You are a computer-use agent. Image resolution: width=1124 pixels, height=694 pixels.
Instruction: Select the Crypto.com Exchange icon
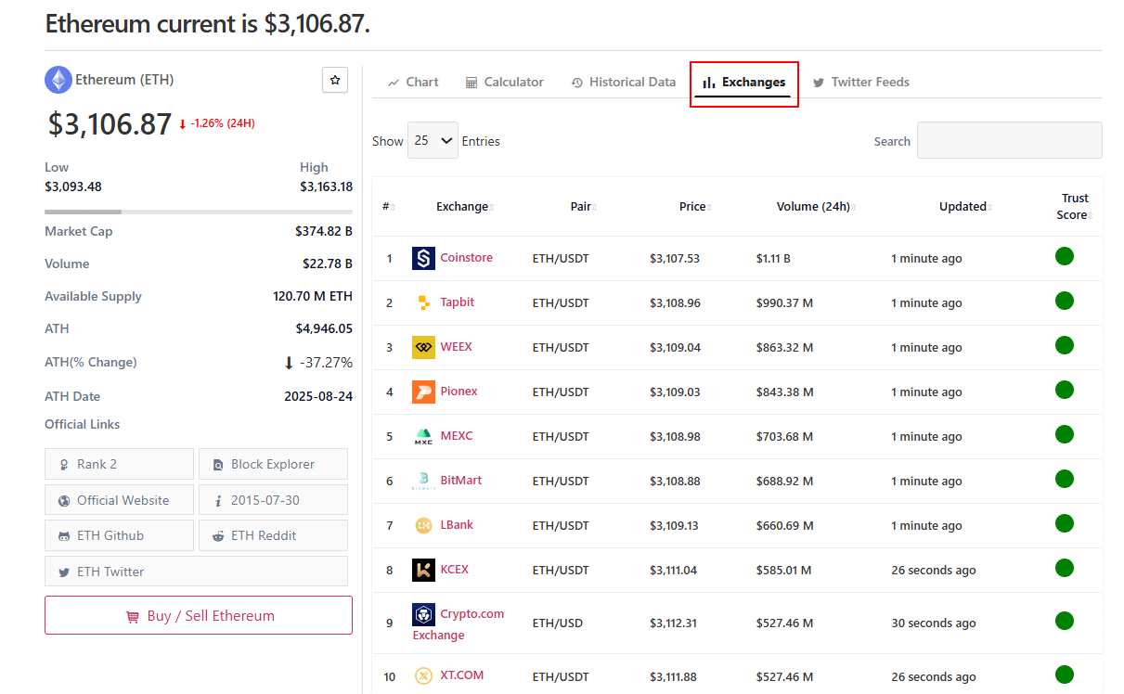pyautogui.click(x=423, y=614)
